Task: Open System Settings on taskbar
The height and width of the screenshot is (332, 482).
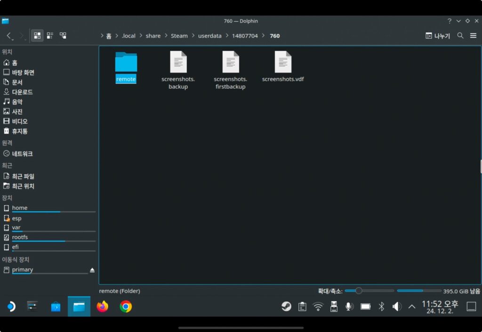Action: (32, 307)
